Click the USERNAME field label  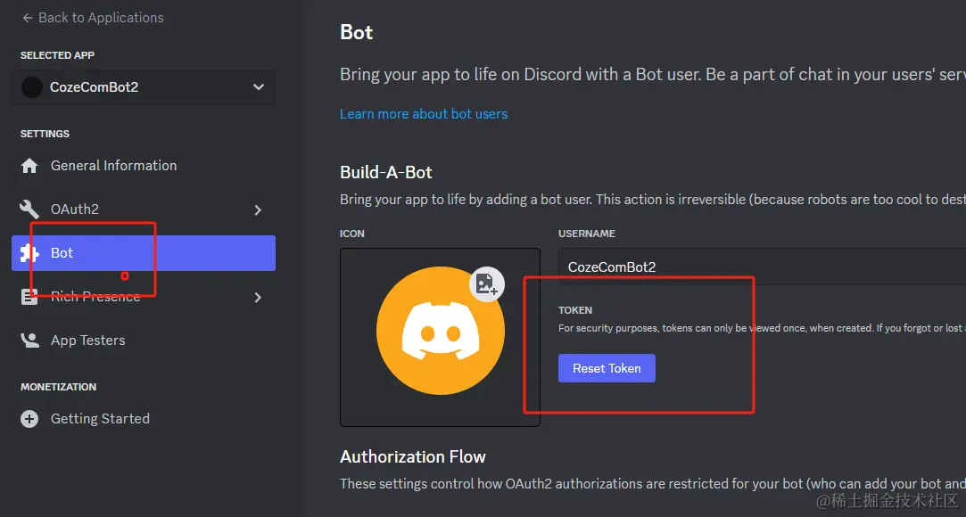[587, 234]
